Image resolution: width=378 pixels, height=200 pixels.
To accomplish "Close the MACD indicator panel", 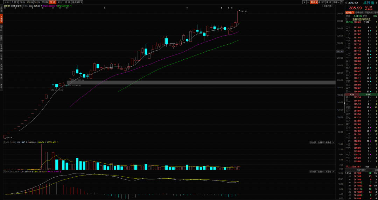I will (x=334, y=172).
